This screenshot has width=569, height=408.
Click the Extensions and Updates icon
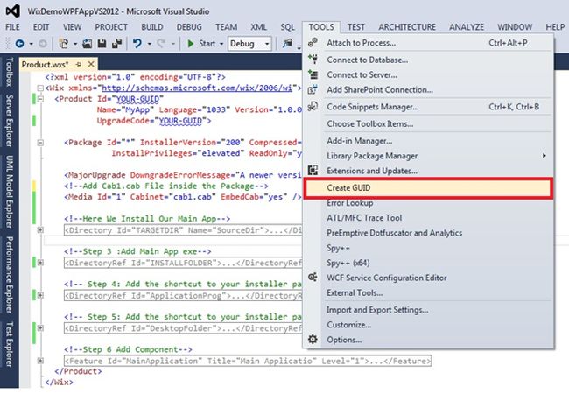(x=313, y=170)
